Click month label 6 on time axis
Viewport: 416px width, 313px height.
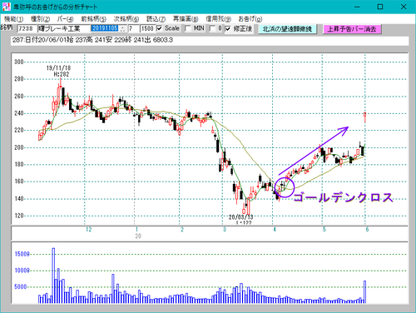click(x=367, y=230)
